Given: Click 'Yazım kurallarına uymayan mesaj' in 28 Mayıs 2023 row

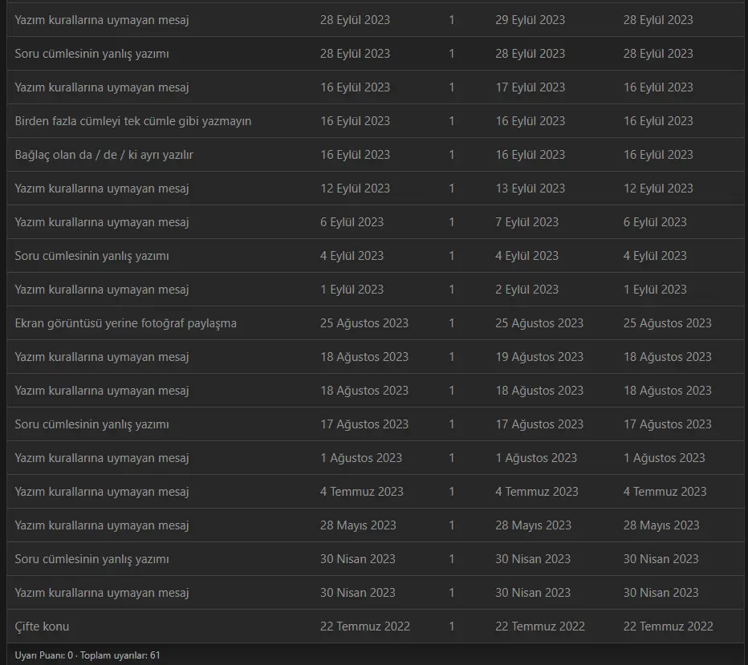Looking at the screenshot, I should coord(102,525).
